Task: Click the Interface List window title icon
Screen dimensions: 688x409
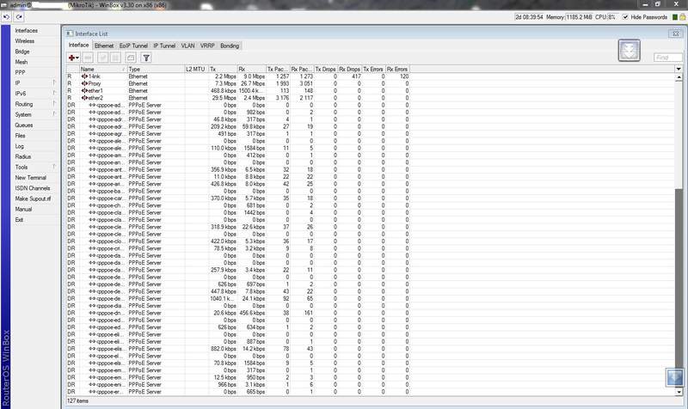Action: [70, 34]
